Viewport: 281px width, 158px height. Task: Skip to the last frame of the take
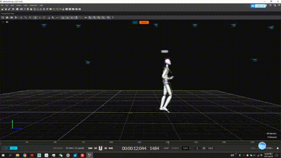[111, 148]
